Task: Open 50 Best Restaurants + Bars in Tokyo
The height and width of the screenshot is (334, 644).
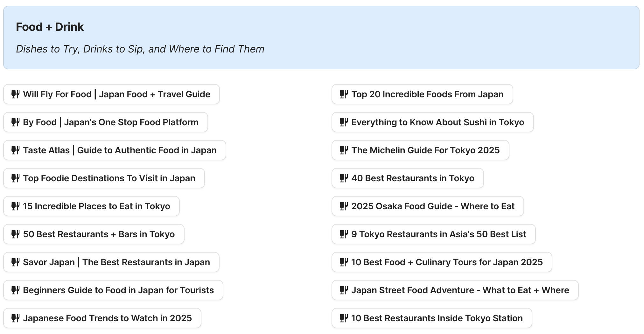Action: tap(94, 234)
